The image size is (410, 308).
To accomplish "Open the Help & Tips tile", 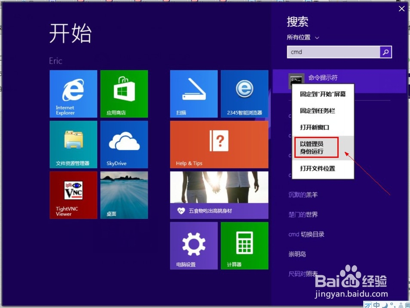I will [219, 144].
